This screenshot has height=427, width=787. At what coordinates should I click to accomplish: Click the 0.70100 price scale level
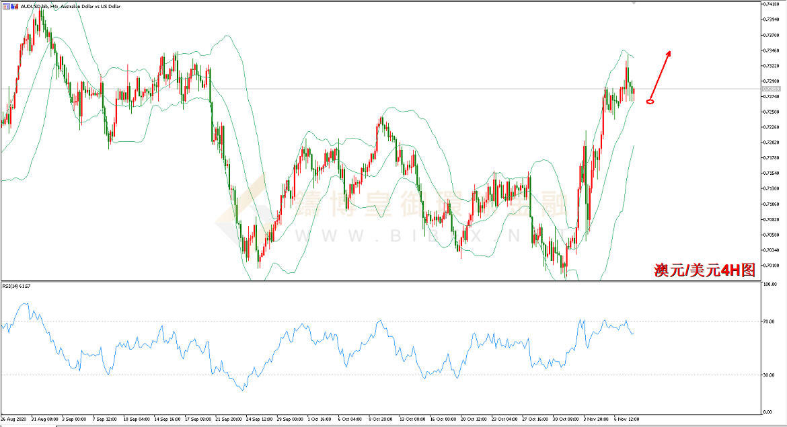click(771, 266)
